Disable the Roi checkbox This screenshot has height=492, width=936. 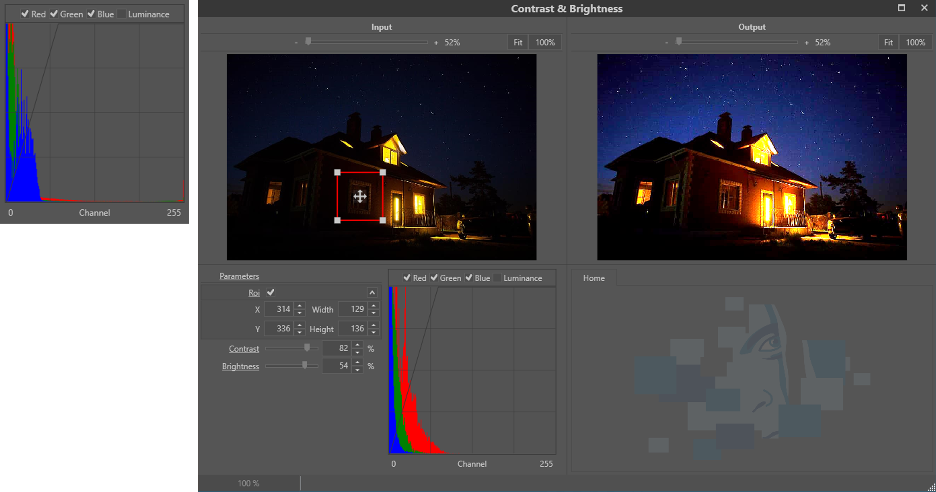click(271, 292)
